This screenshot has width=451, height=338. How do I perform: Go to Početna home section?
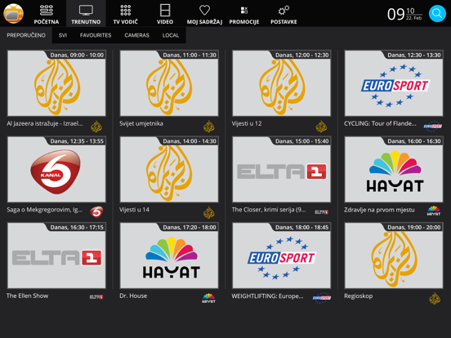tap(47, 14)
